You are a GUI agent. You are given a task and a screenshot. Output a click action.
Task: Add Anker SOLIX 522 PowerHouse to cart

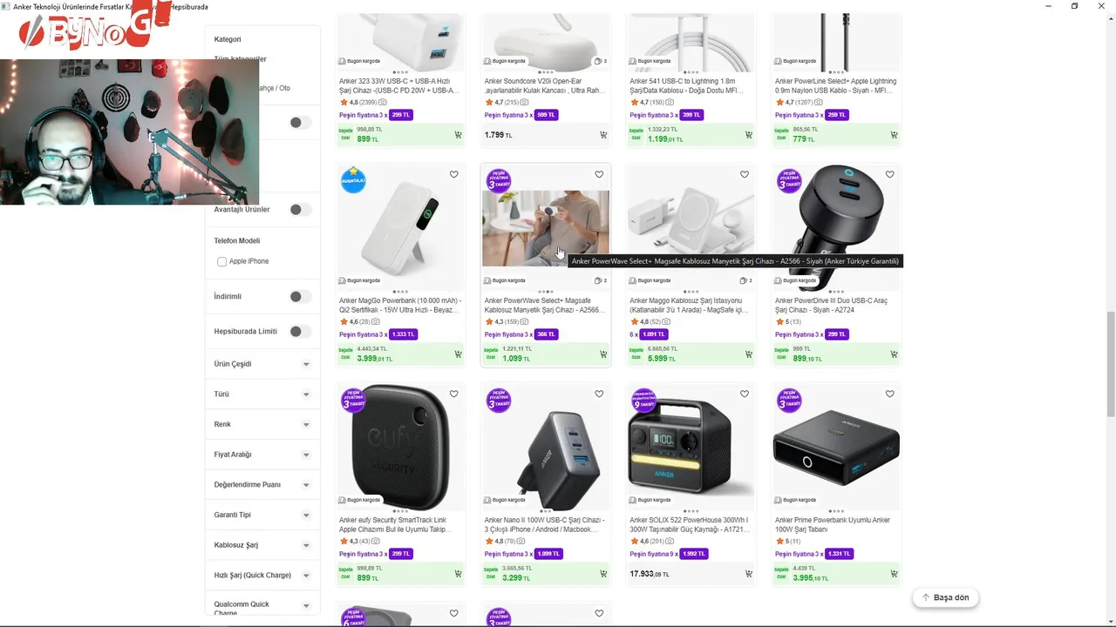coord(748,574)
